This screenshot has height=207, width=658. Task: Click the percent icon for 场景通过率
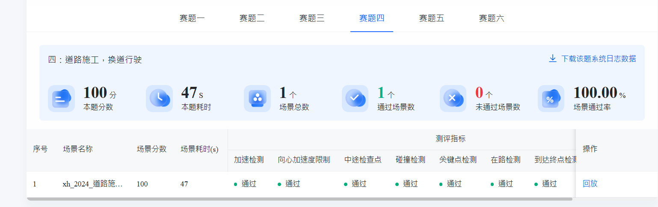[x=551, y=98]
